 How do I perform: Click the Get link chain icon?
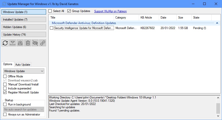tap(43, 43)
